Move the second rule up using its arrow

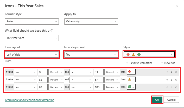[x=167, y=79]
